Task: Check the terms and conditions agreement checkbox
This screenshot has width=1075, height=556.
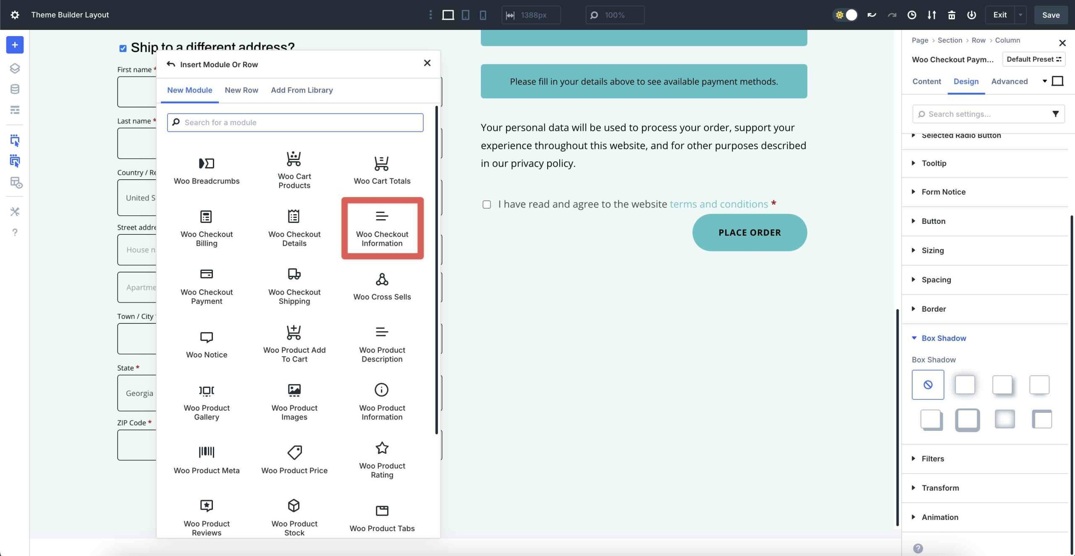Action: tap(486, 205)
